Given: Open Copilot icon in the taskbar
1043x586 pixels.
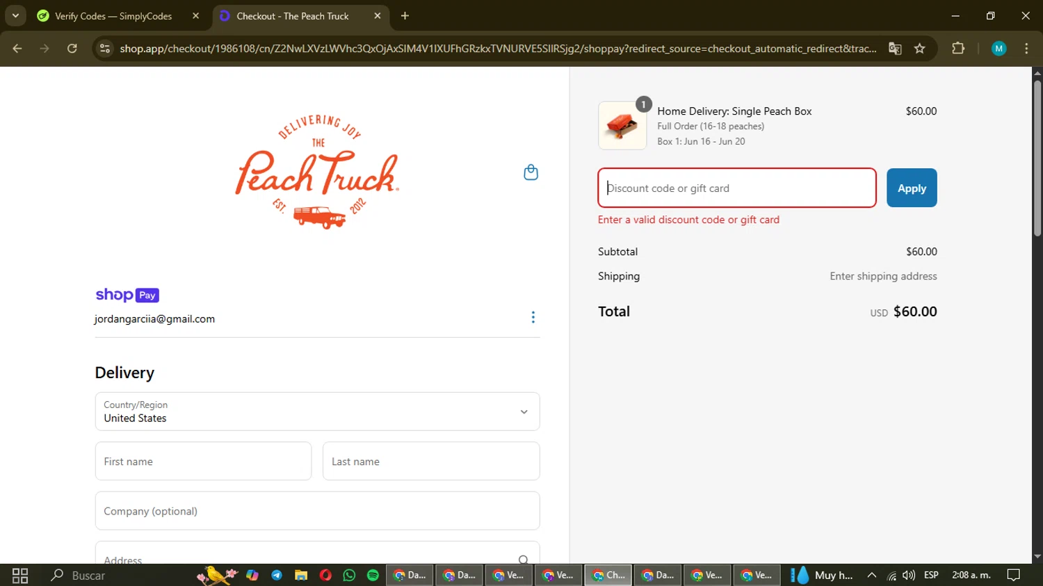Looking at the screenshot, I should pyautogui.click(x=252, y=575).
